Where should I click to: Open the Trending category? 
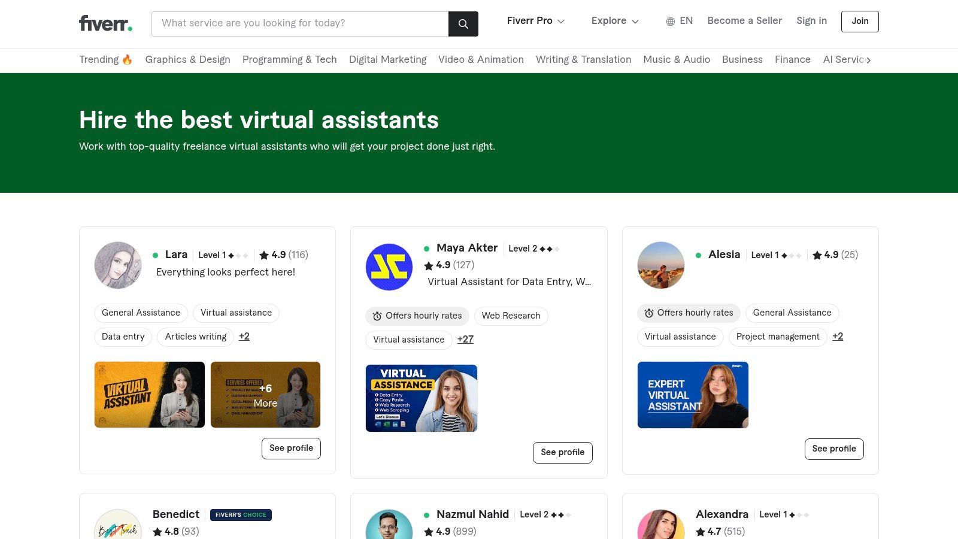(105, 59)
